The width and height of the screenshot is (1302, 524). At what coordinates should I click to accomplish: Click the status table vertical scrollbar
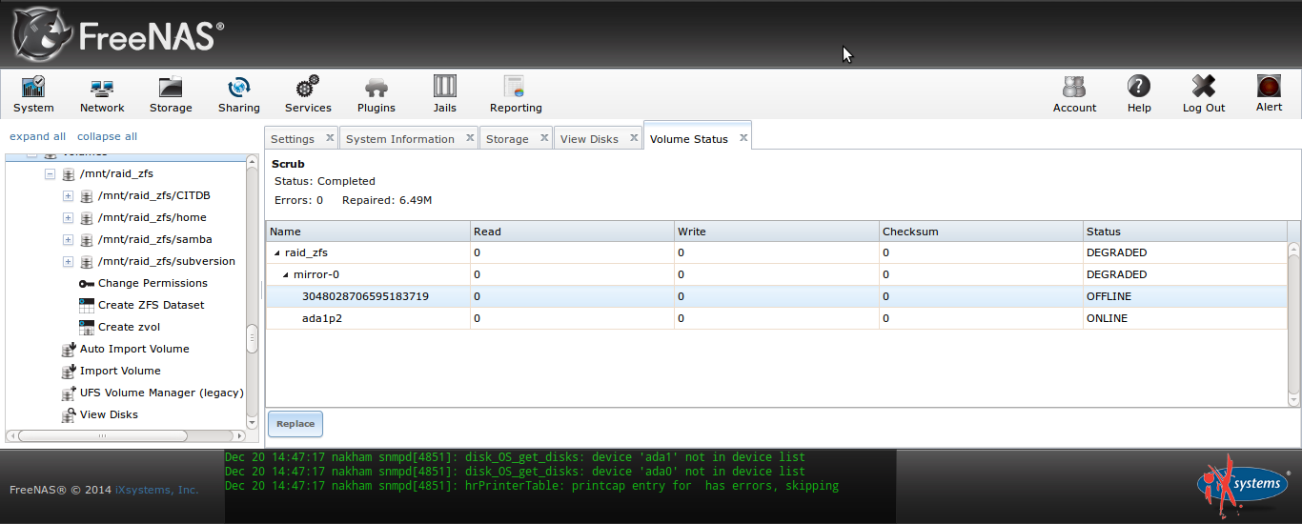(1293, 324)
